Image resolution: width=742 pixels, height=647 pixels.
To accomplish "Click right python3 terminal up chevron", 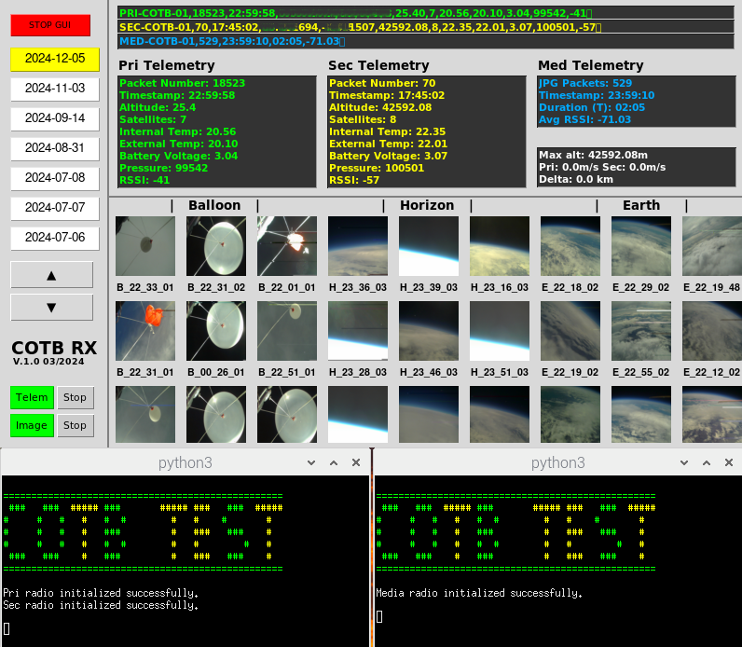I will pyautogui.click(x=707, y=463).
